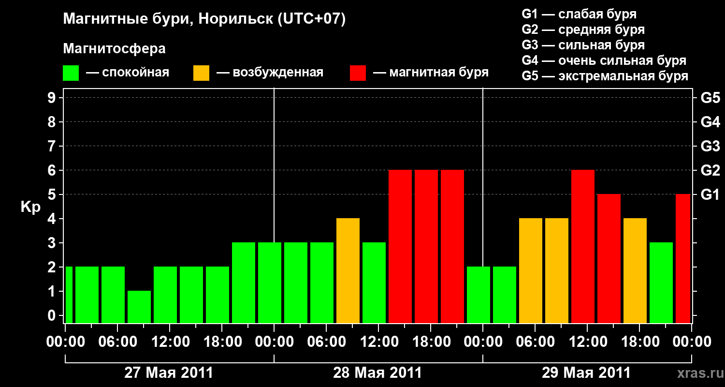This screenshot has width=725, height=387.
Task: Click the orange Kp 4 bar on 28 Мая
Action: tap(348, 270)
